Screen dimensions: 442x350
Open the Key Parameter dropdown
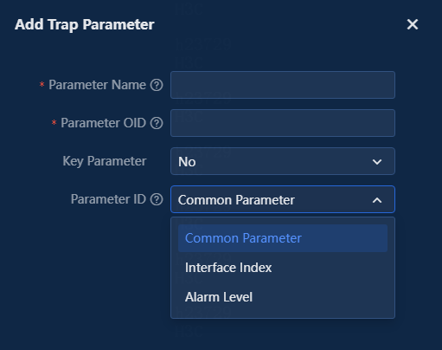point(283,161)
